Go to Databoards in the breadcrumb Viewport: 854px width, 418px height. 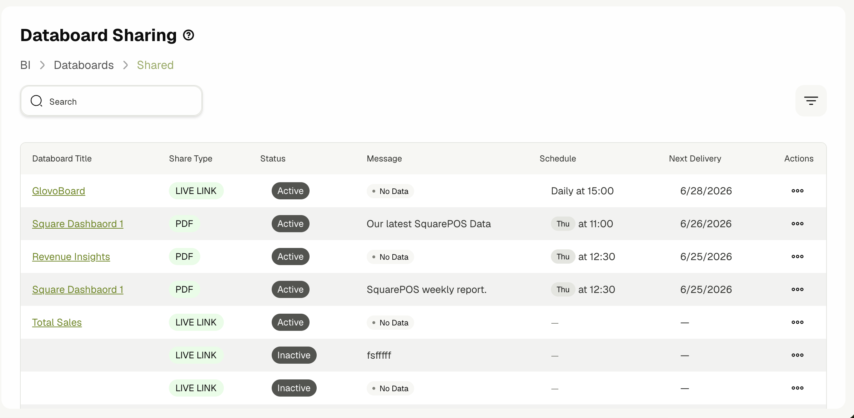(x=84, y=65)
